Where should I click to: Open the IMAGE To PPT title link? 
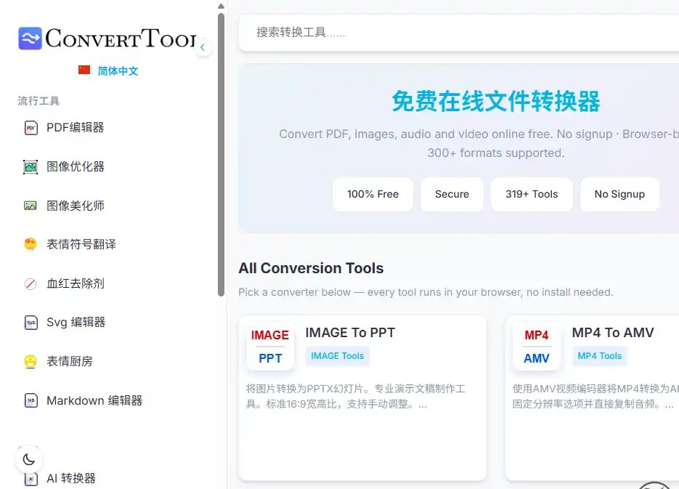click(x=350, y=333)
